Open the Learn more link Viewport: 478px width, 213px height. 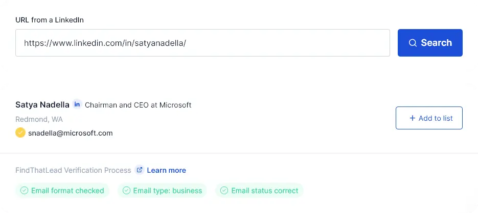pyautogui.click(x=166, y=170)
